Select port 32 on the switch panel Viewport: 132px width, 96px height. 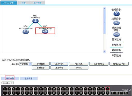pyautogui.click(x=71, y=89)
